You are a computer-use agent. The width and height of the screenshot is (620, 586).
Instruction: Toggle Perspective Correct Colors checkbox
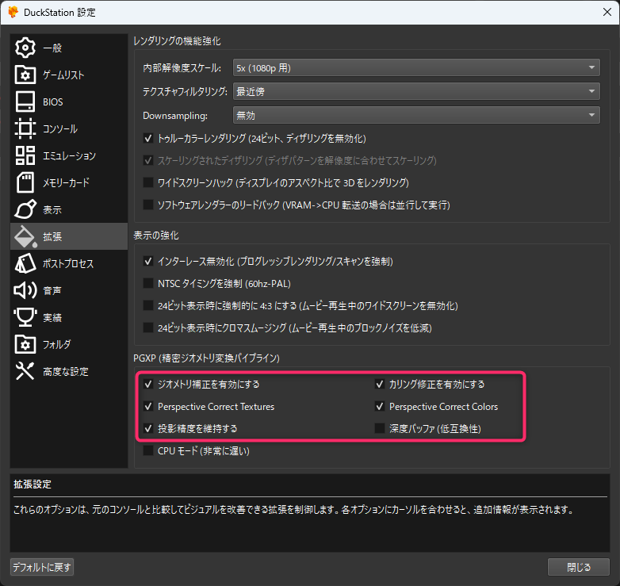click(380, 406)
